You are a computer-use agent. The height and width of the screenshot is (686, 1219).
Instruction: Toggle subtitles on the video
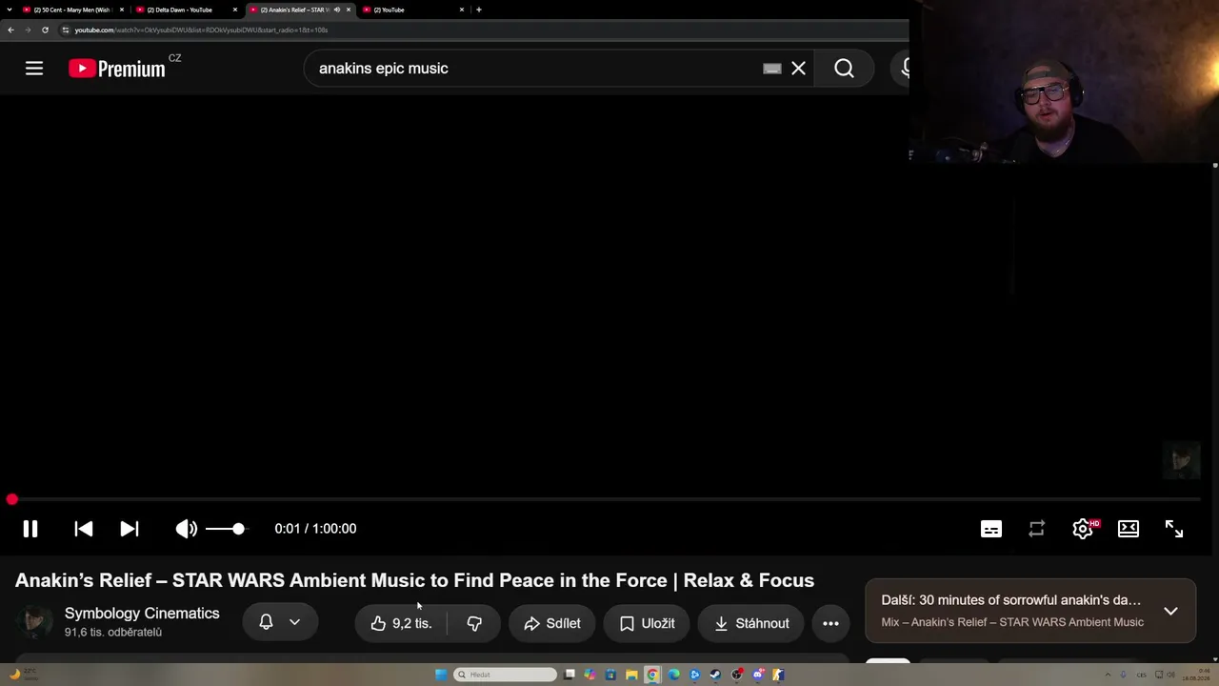tap(991, 529)
